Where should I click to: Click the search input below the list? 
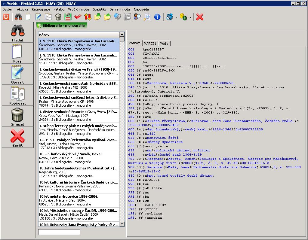(59, 232)
